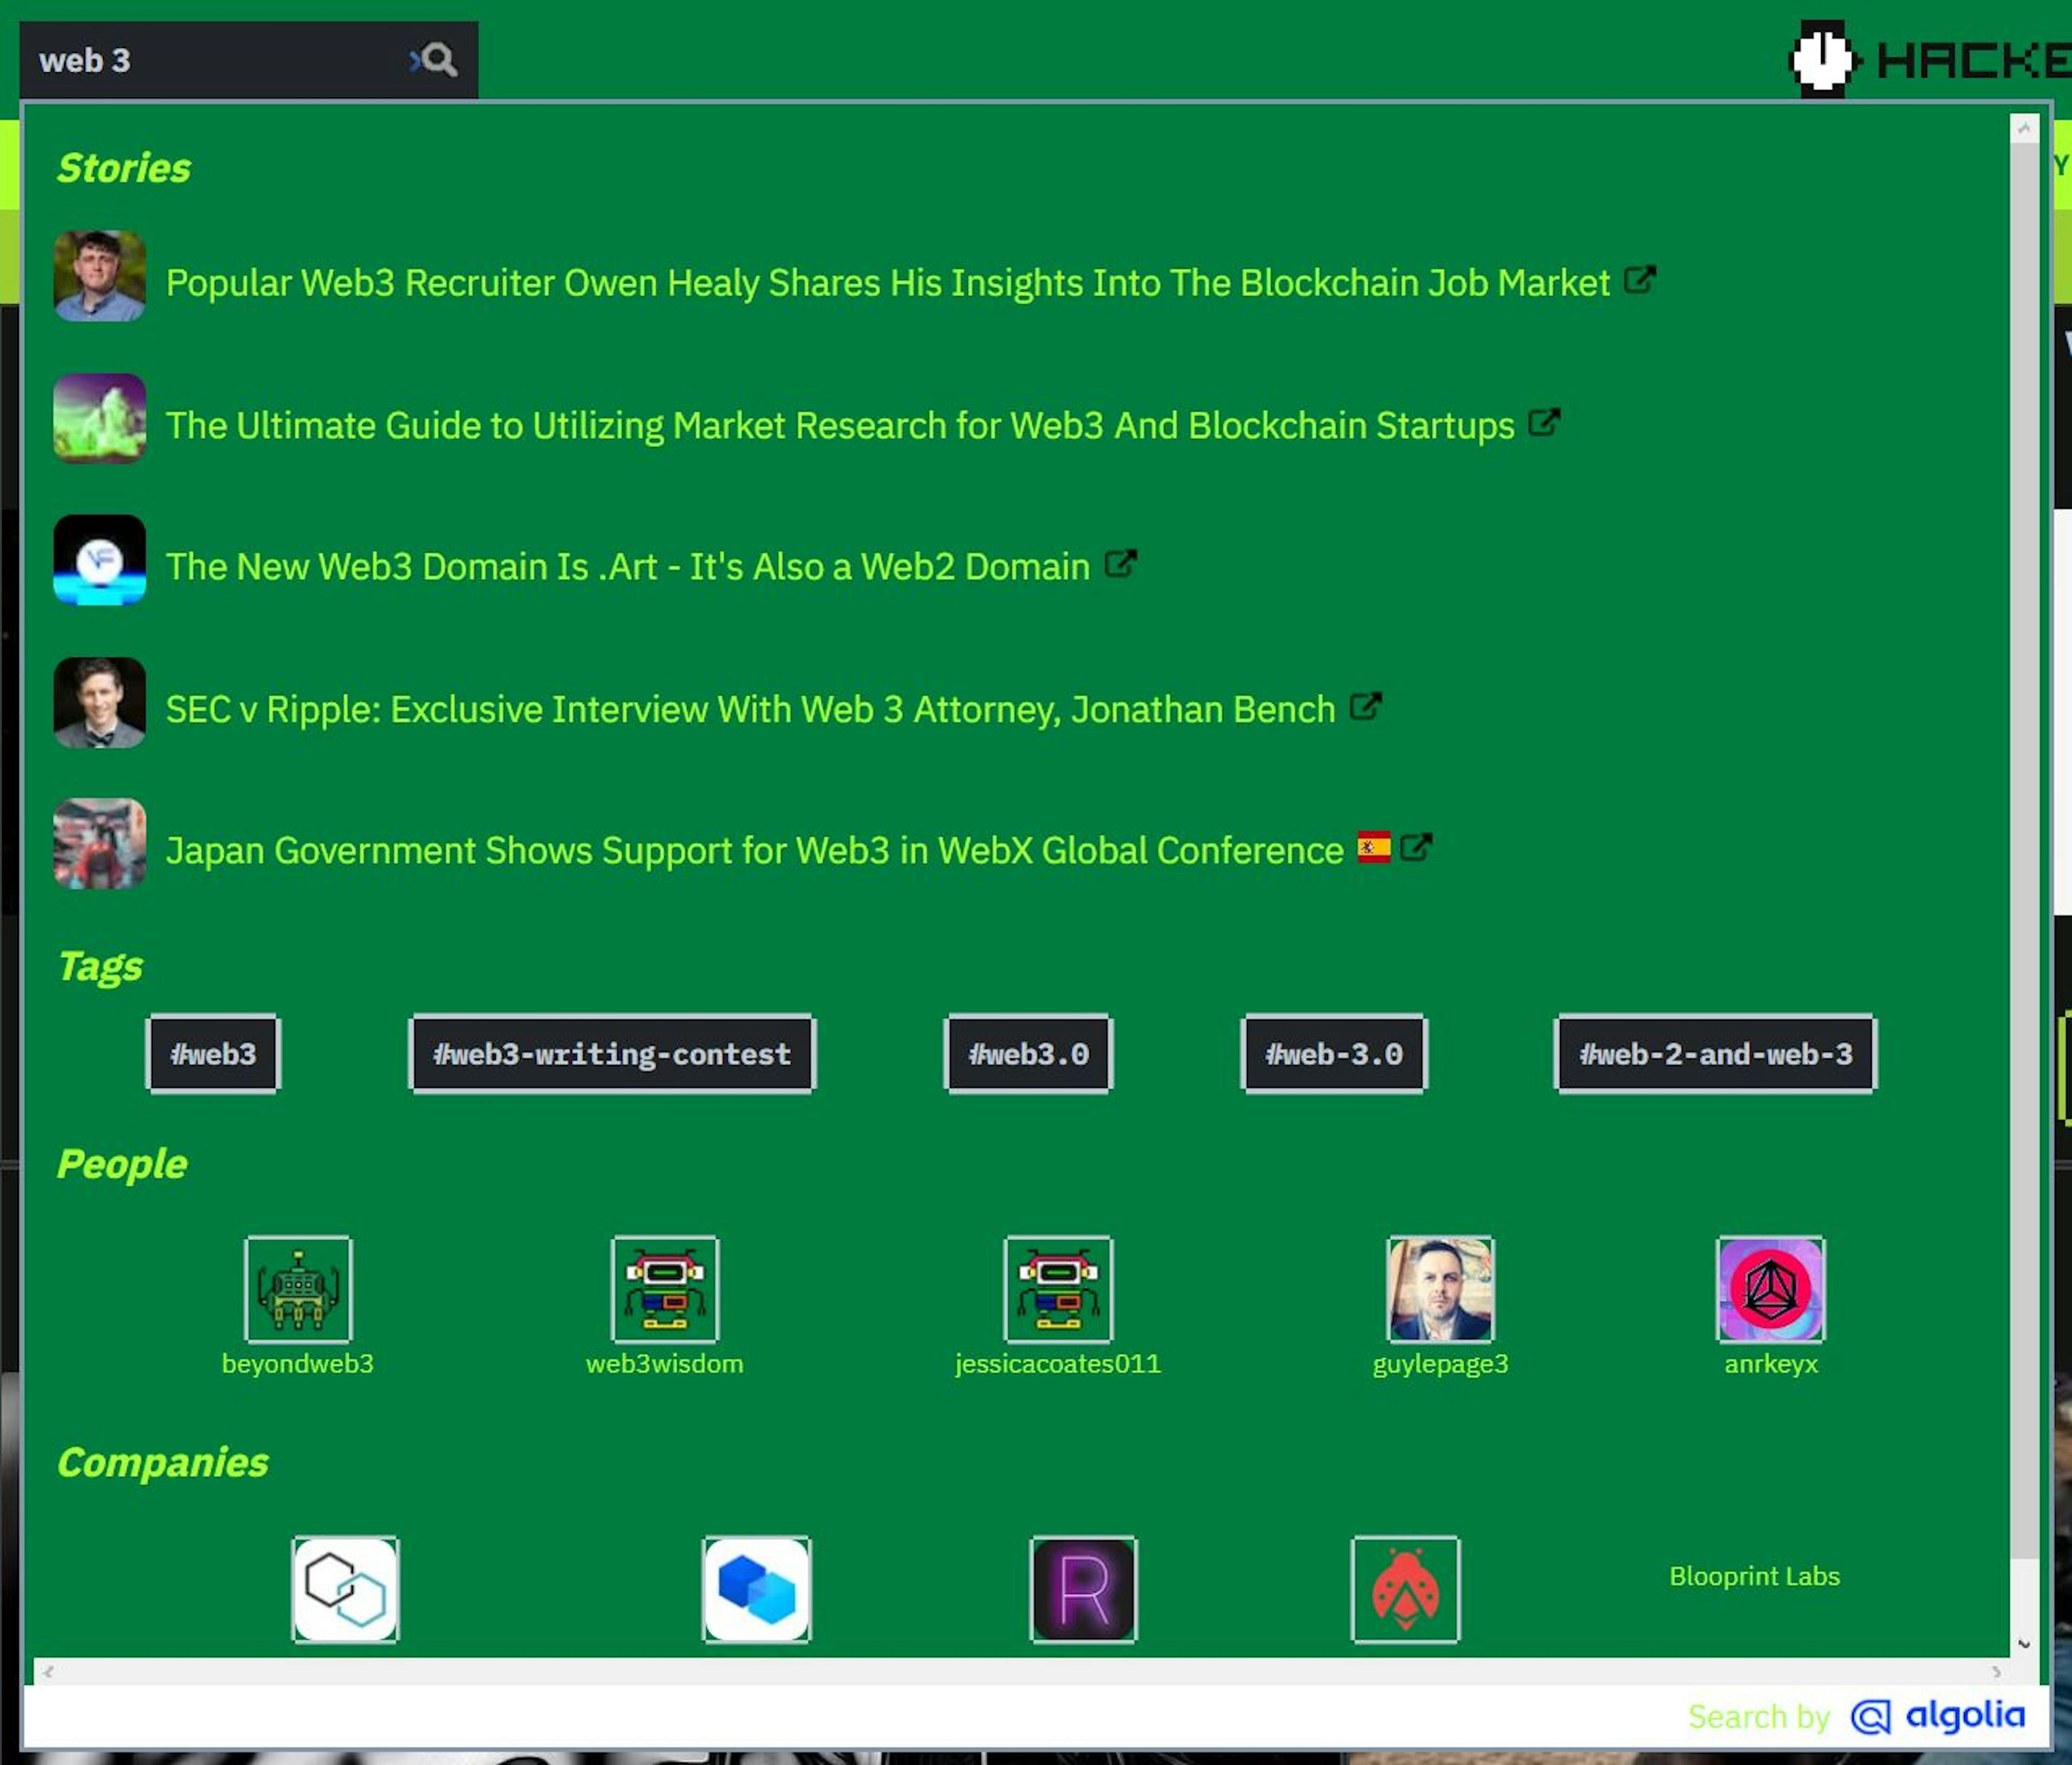
Task: Click the horizontal scrollbar left arrow
Action: [47, 1671]
